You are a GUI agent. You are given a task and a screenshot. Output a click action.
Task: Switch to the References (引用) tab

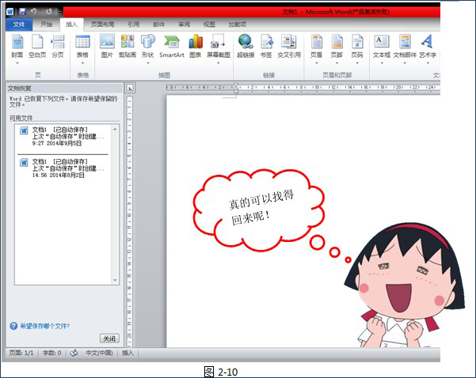pyautogui.click(x=134, y=25)
